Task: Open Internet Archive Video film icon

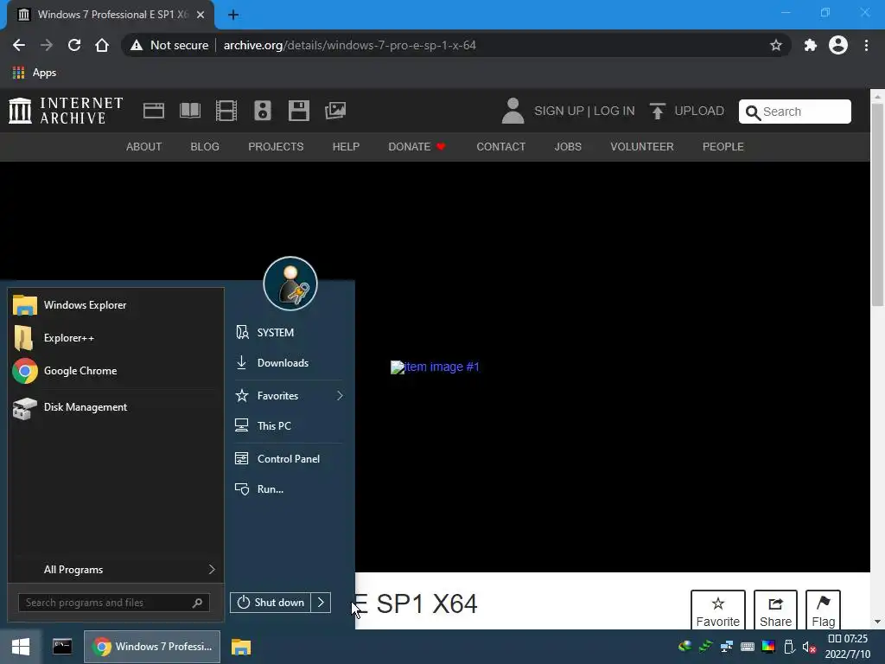Action: pos(226,111)
